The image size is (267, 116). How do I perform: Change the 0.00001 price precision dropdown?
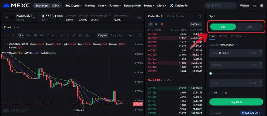tap(196, 24)
